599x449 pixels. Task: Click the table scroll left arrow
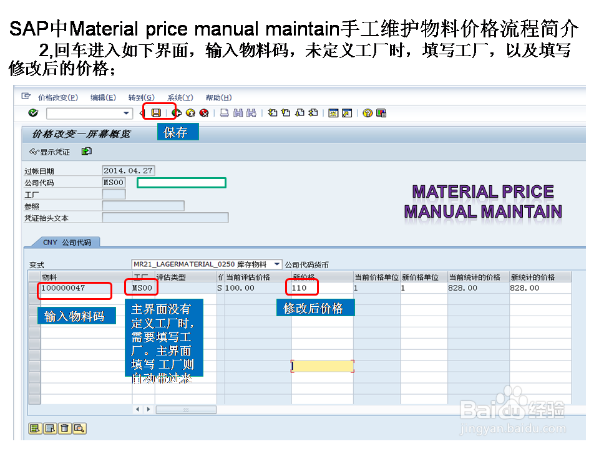click(x=137, y=409)
